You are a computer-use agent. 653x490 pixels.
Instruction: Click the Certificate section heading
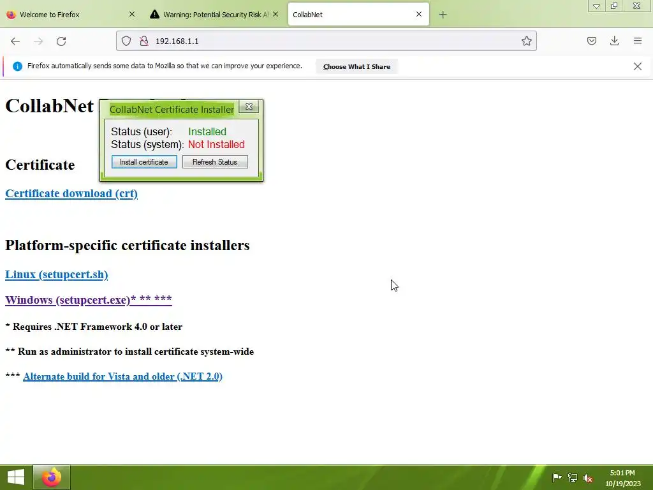tap(40, 165)
